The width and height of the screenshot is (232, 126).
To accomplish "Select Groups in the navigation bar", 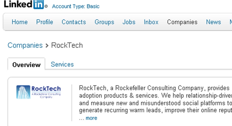I will (104, 22).
